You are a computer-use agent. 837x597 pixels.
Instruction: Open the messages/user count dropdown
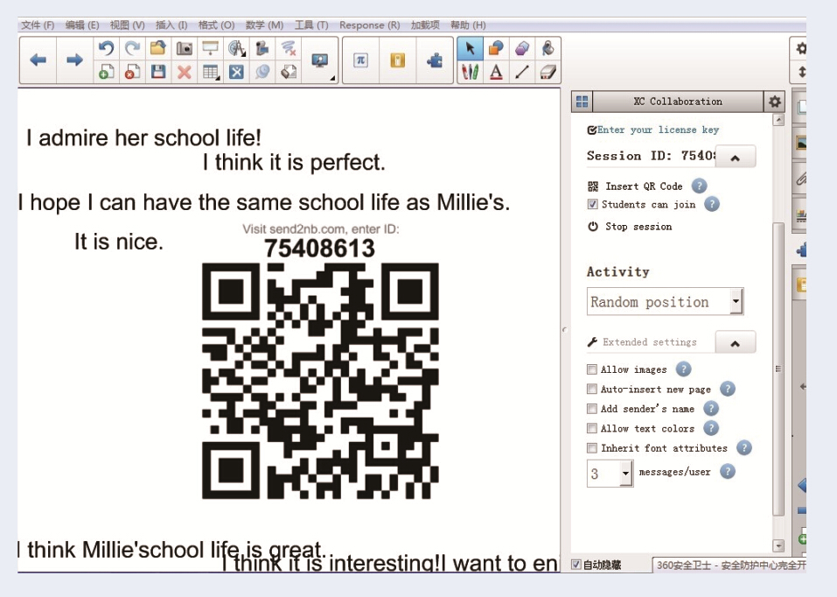(610, 473)
